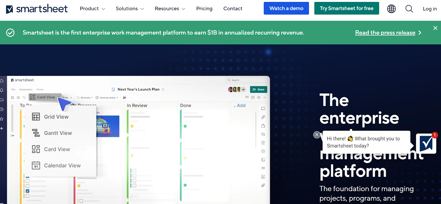
Task: Toggle the checked blue checkbox in To Do card
Action: click(x=28, y=191)
